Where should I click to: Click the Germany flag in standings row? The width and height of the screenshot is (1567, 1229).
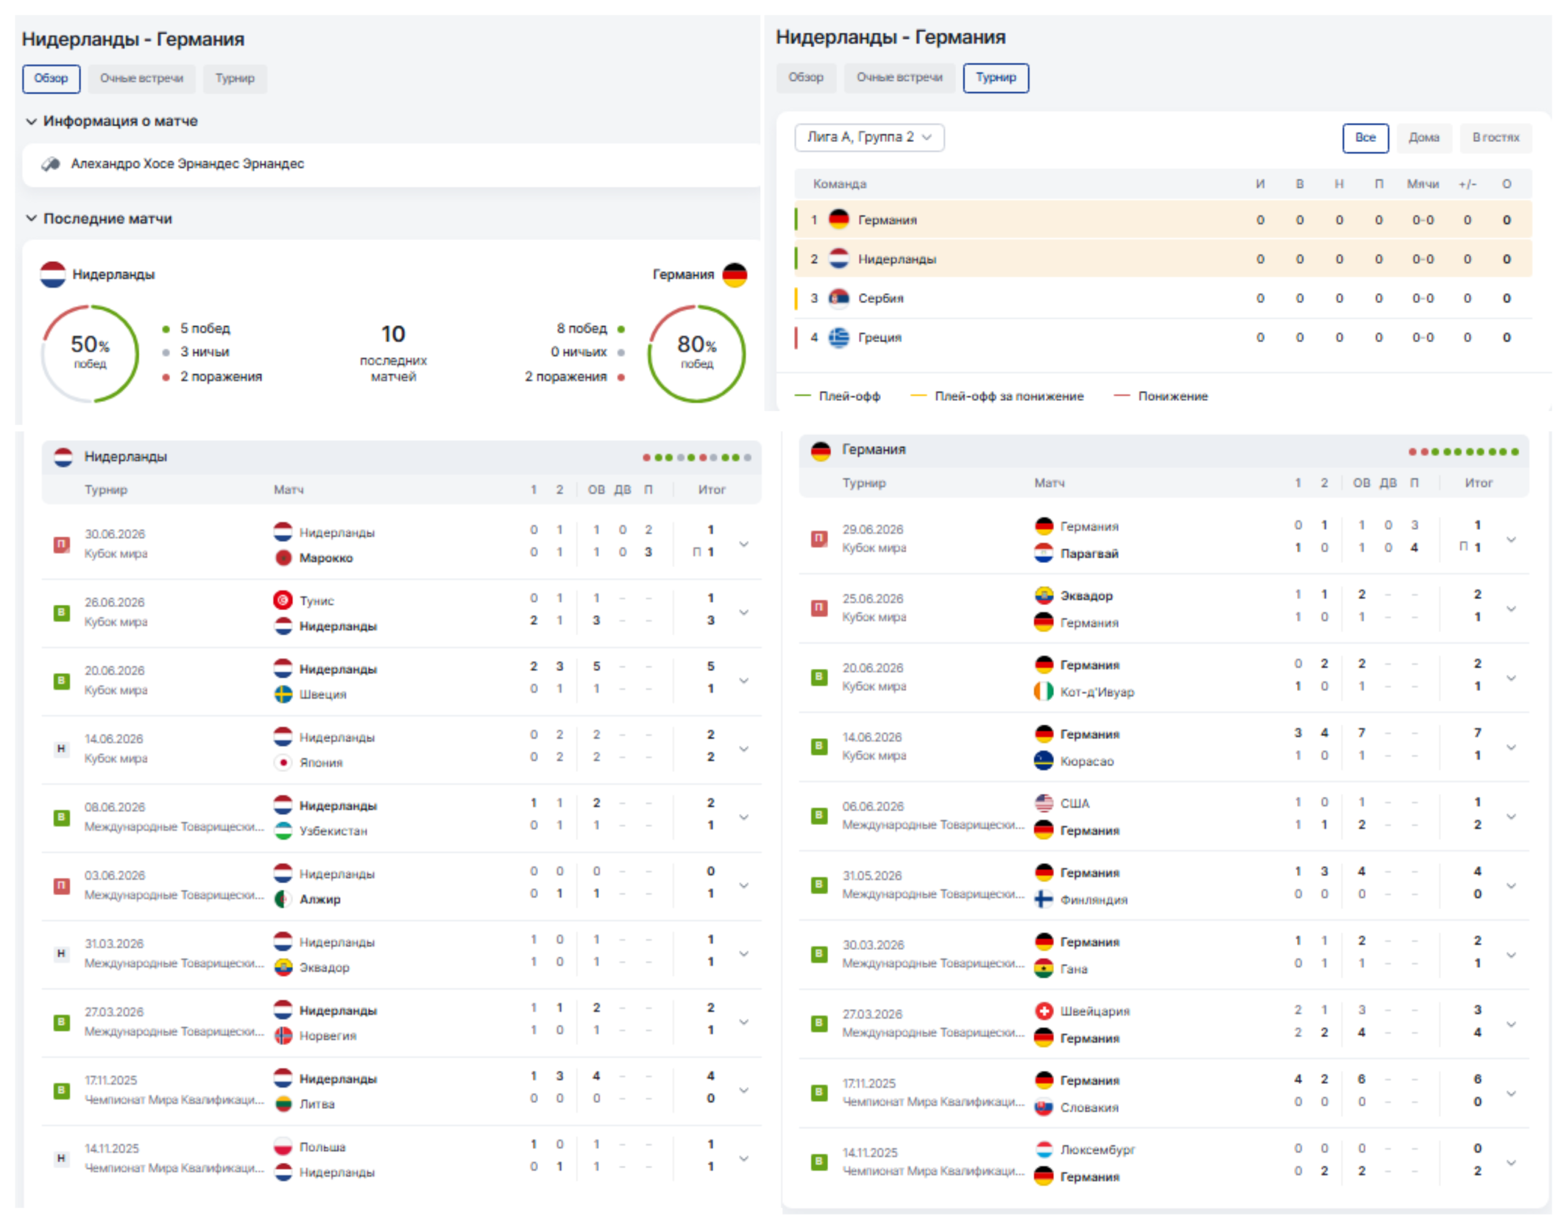point(839,220)
